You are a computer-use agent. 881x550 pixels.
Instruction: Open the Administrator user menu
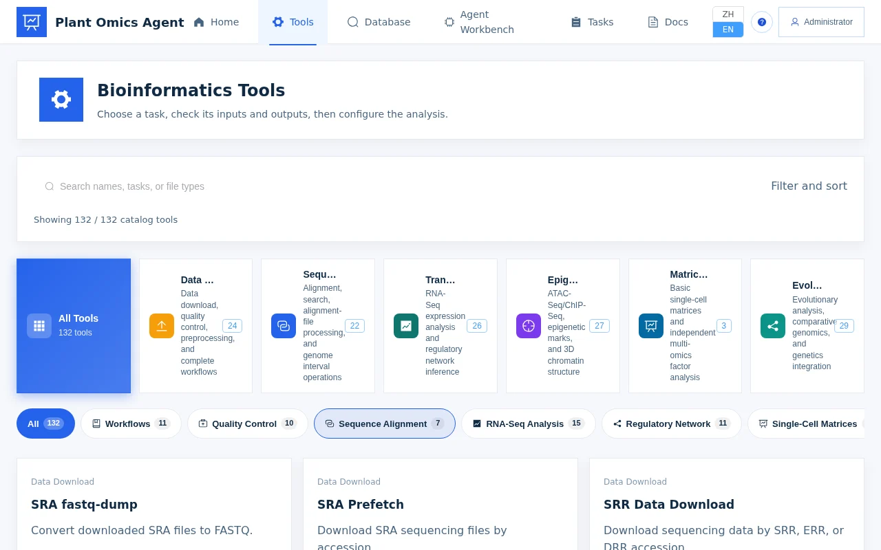pyautogui.click(x=821, y=22)
